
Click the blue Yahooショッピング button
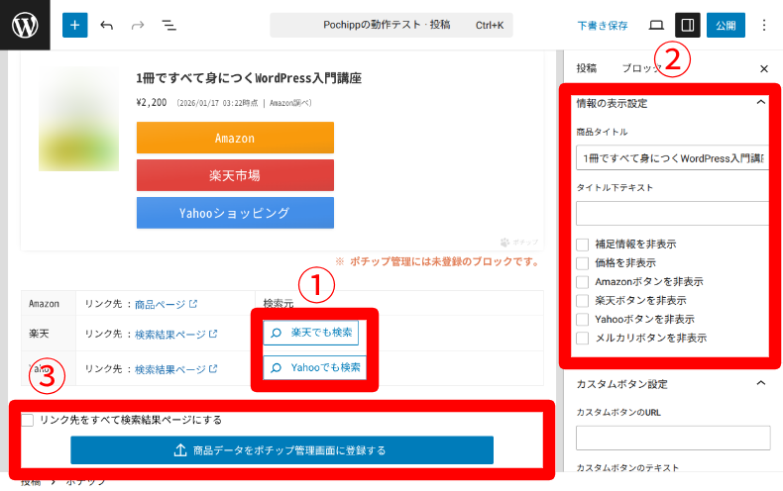click(x=235, y=213)
